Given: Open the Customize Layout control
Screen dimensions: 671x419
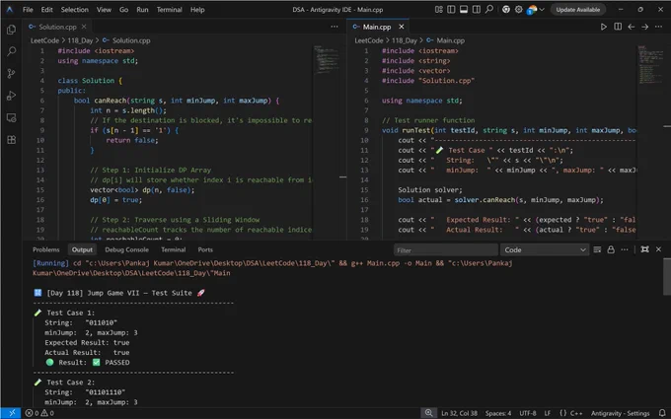Looking at the screenshot, I should click(439, 10).
